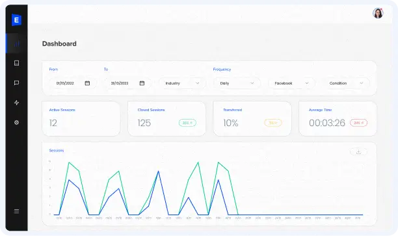Click the Average Time label
The width and height of the screenshot is (398, 236).
320,110
